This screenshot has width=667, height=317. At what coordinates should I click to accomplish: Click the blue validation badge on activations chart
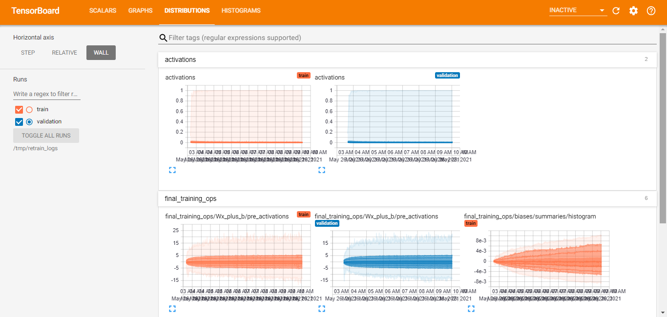447,76
